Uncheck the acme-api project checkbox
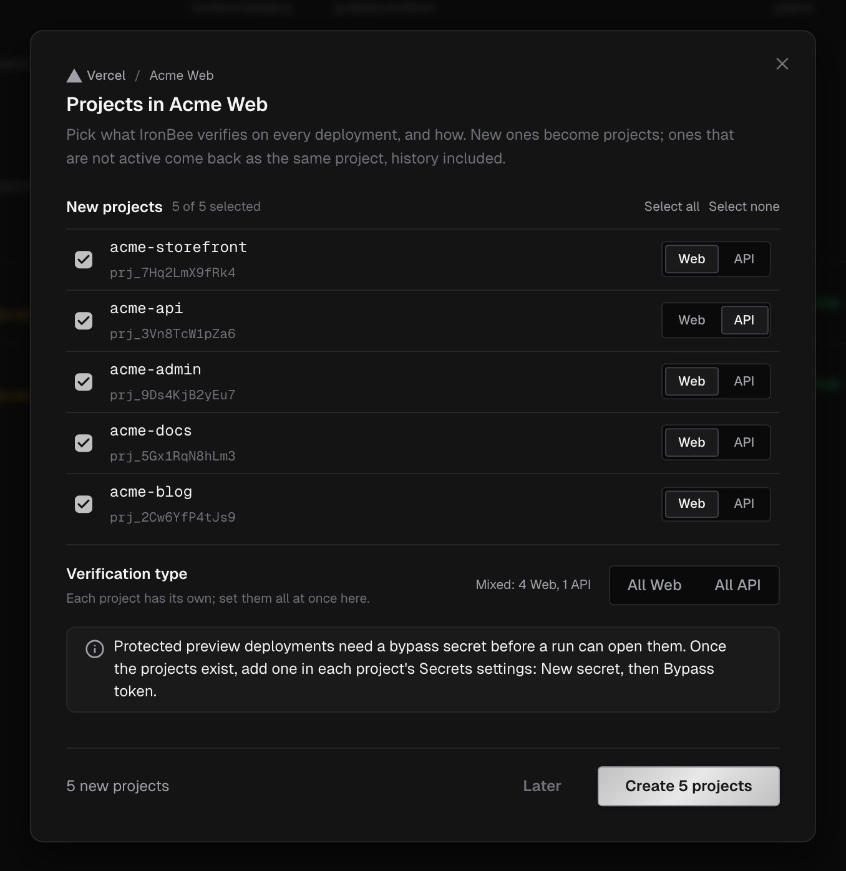 coord(84,321)
